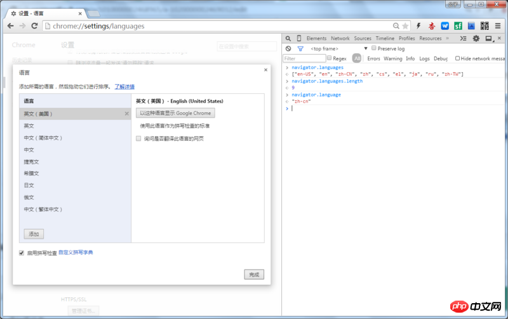Bookmark this page with the star icon
508x319 pixels.
point(405,26)
